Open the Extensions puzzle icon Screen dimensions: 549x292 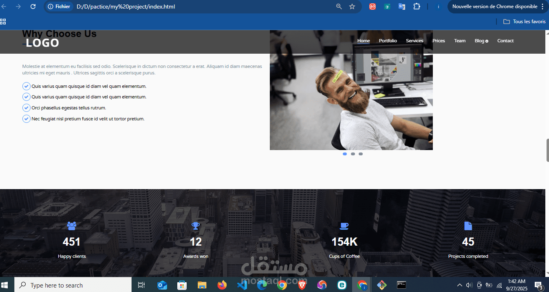(x=417, y=7)
